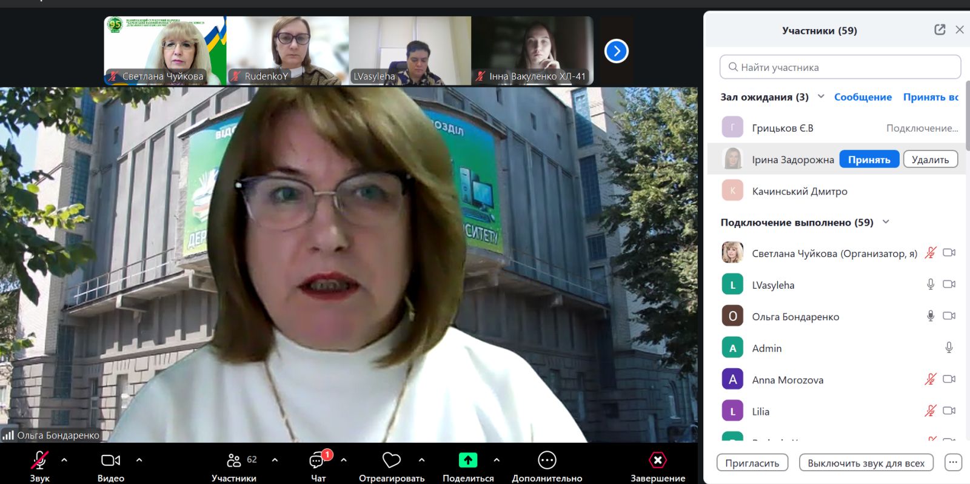Click the End meeting red icon
Screen dimensions: 970x484
[657, 461]
